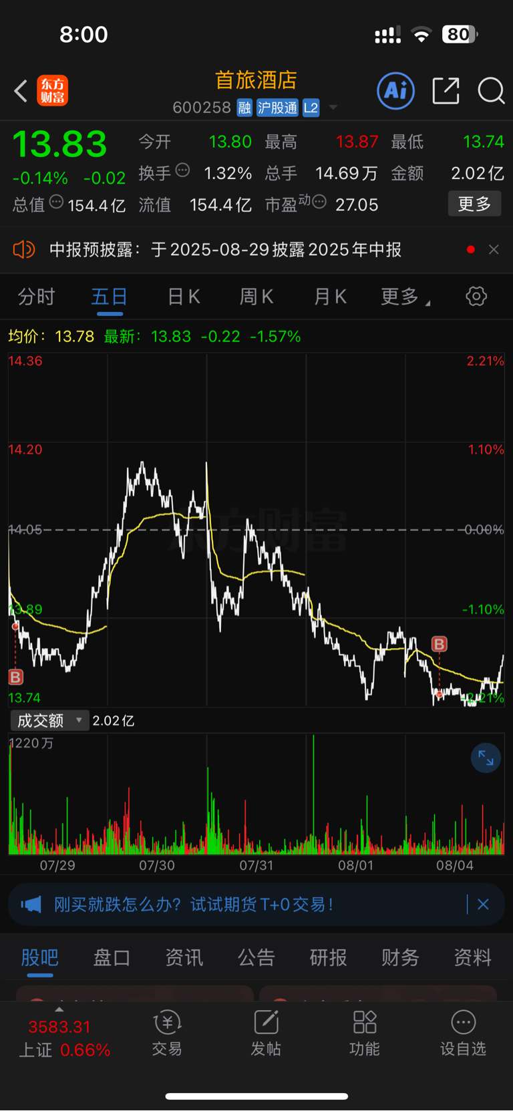Tap the 最高 13.87 value

pos(357,142)
